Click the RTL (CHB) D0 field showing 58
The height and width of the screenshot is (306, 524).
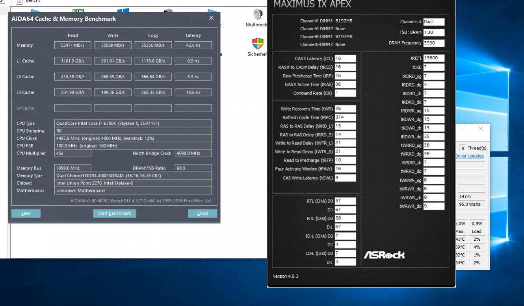[x=345, y=218]
